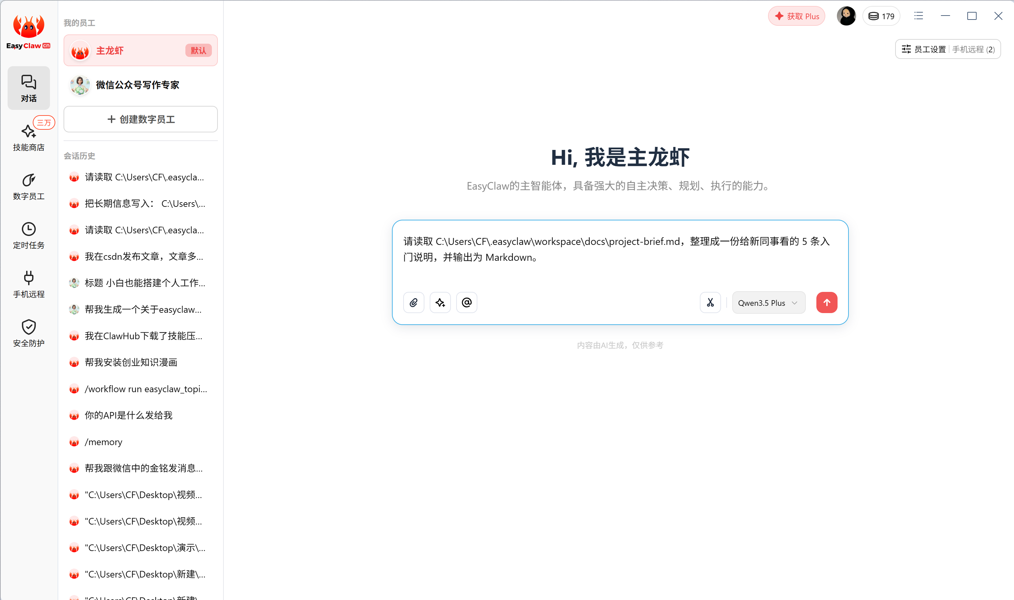Close the EasyClaw window

click(998, 16)
